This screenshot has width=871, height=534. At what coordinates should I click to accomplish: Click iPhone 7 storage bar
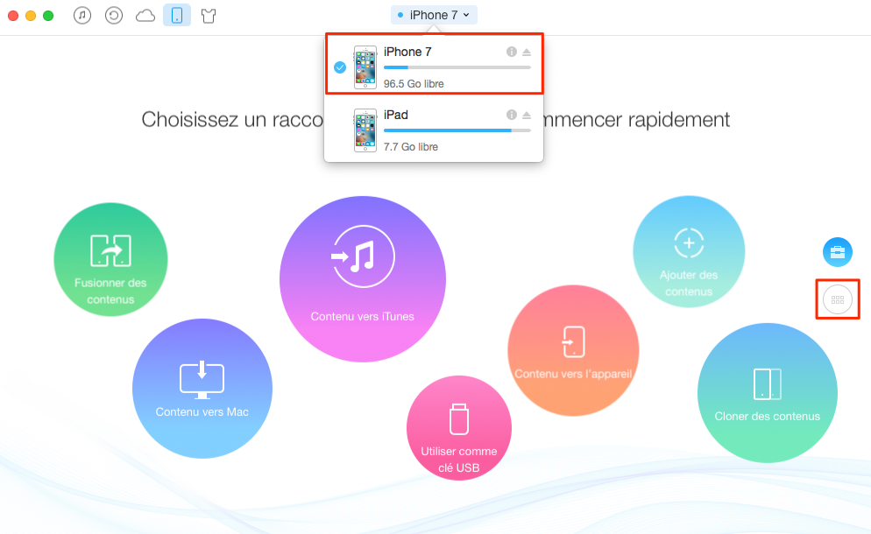click(457, 67)
